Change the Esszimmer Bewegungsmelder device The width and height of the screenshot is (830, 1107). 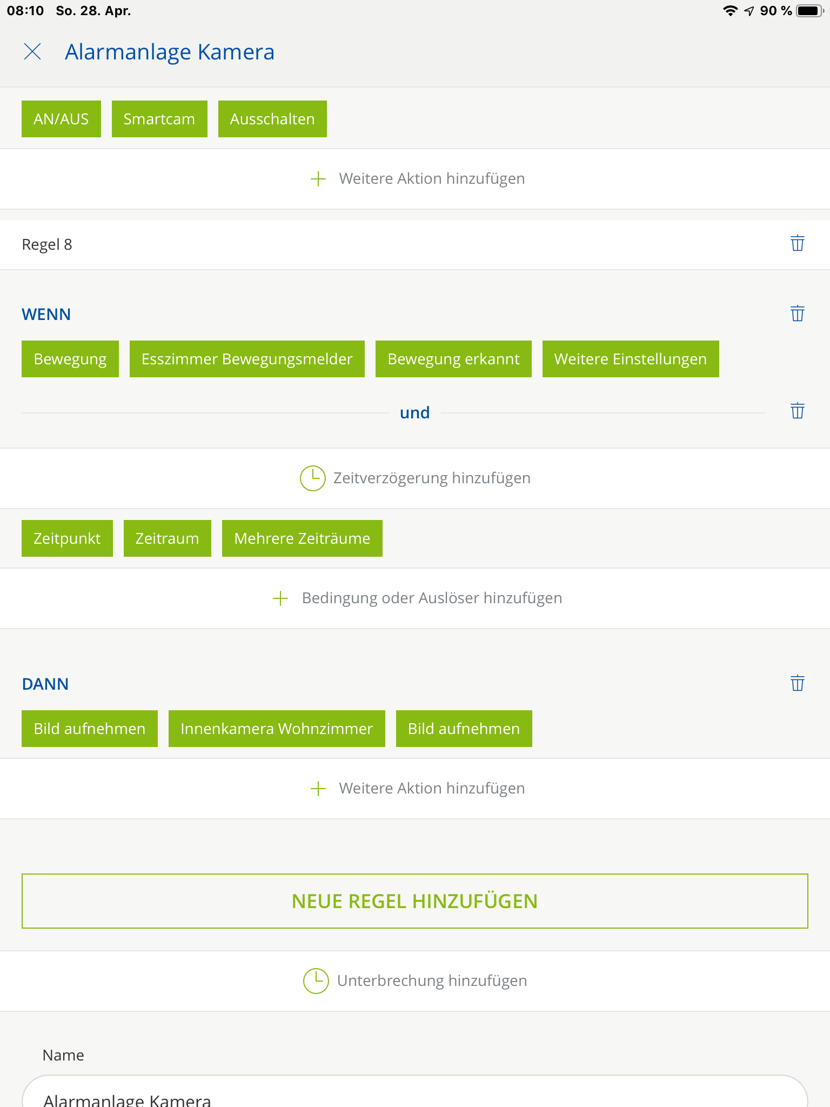coord(247,359)
